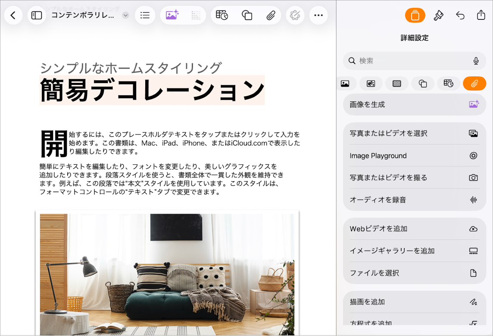Open the More options ellipsis menu
493x336 pixels.
coord(318,15)
